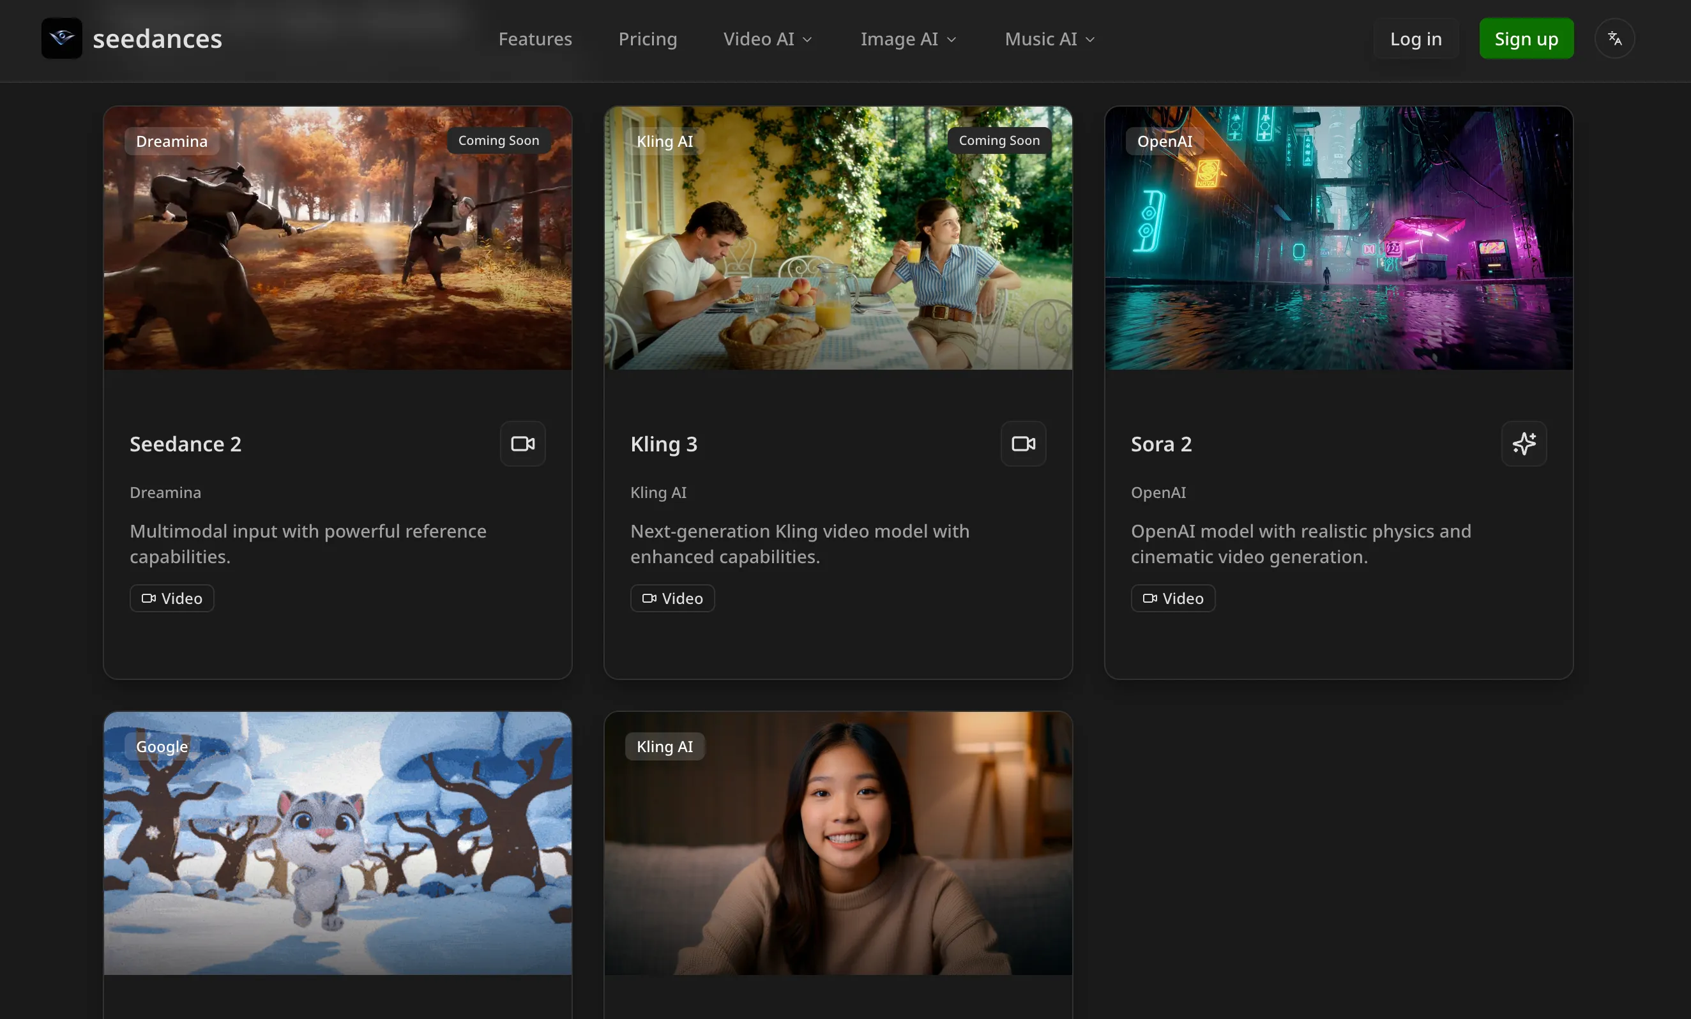
Task: Click the Video tag under Sora 2
Action: [x=1172, y=598]
